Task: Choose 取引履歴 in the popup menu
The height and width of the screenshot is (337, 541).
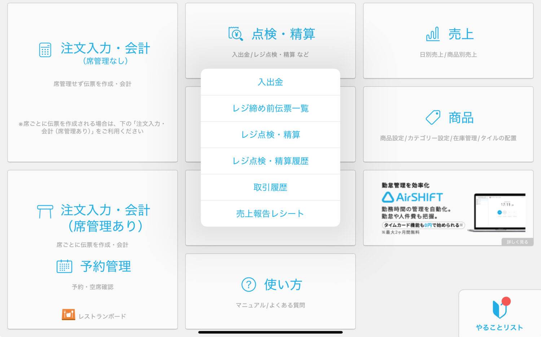Action: coord(270,187)
